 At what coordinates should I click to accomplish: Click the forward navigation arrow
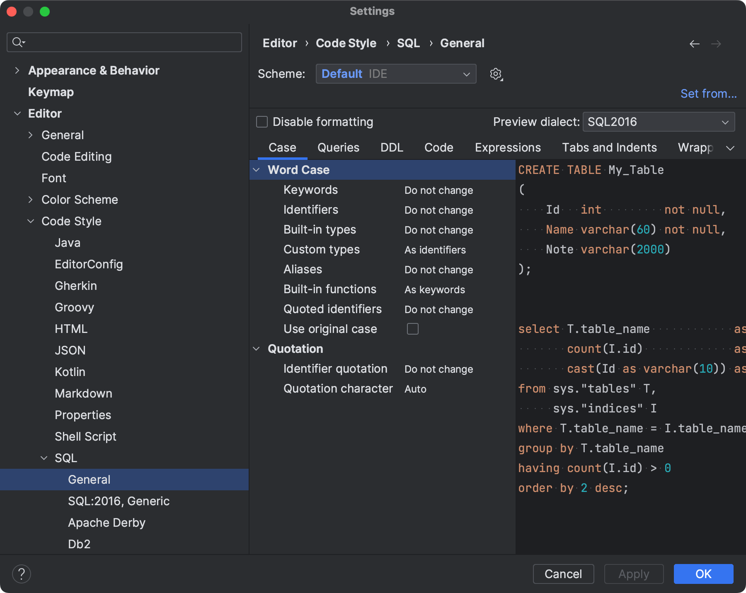(717, 43)
